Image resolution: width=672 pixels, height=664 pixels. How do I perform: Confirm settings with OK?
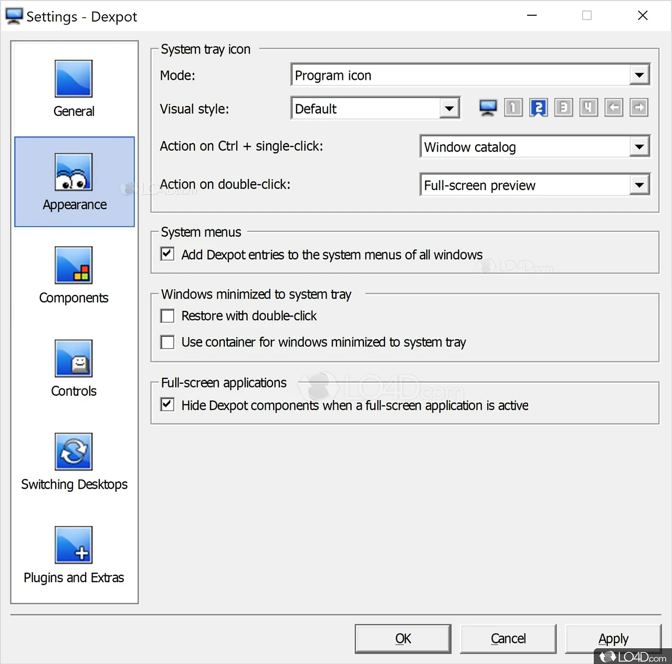403,638
